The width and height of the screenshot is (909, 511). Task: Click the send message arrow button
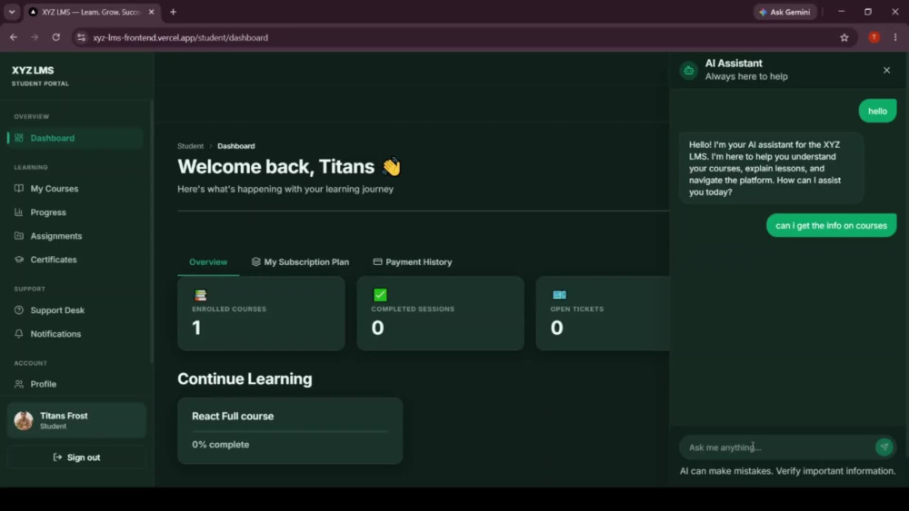click(884, 447)
